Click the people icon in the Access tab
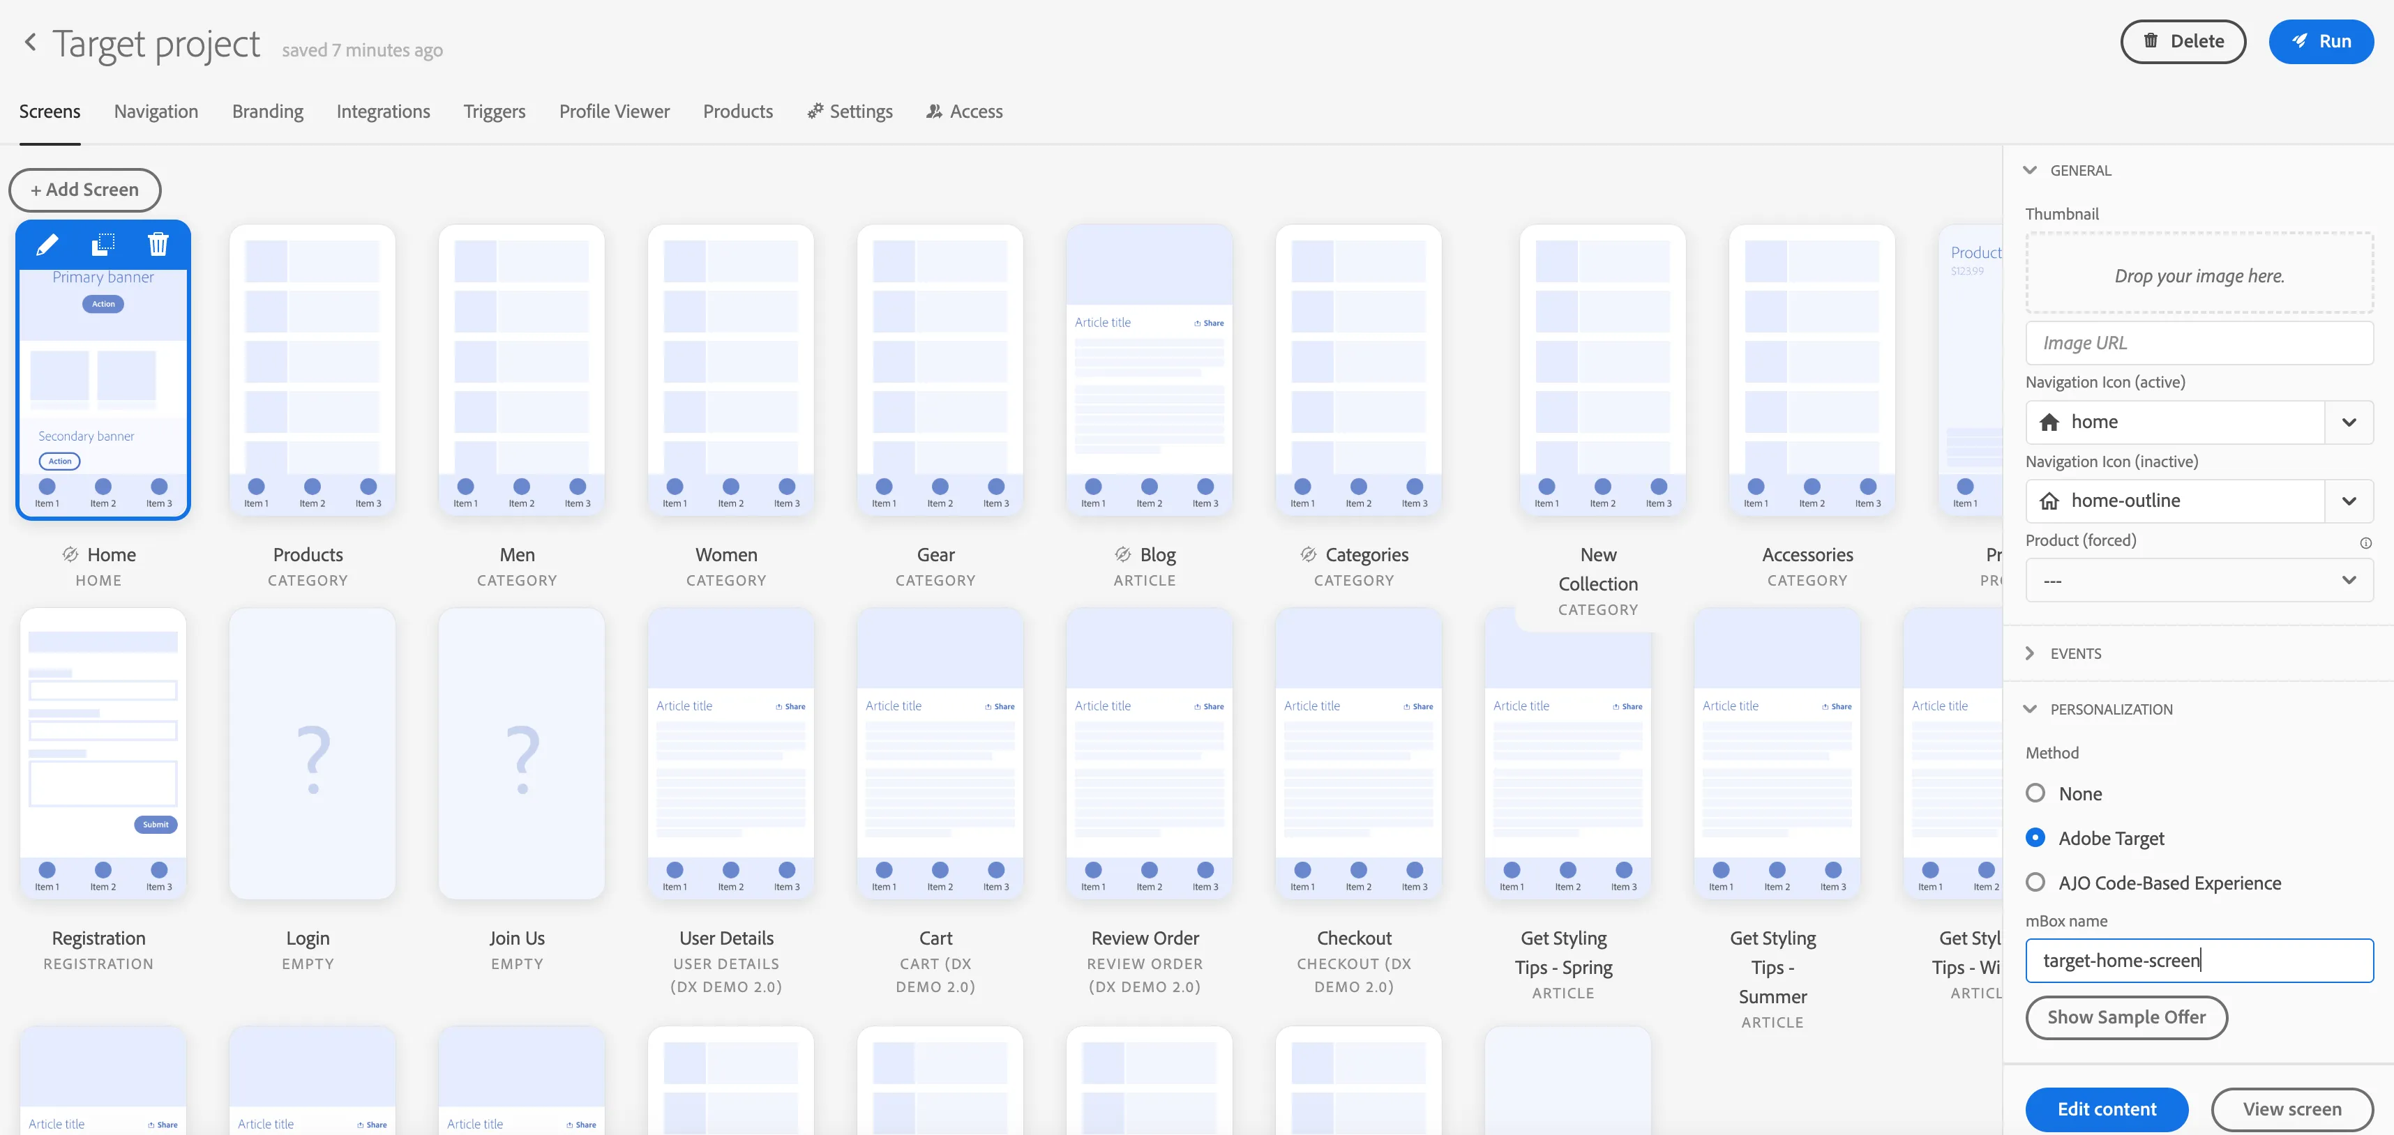The image size is (2394, 1135). coord(934,112)
